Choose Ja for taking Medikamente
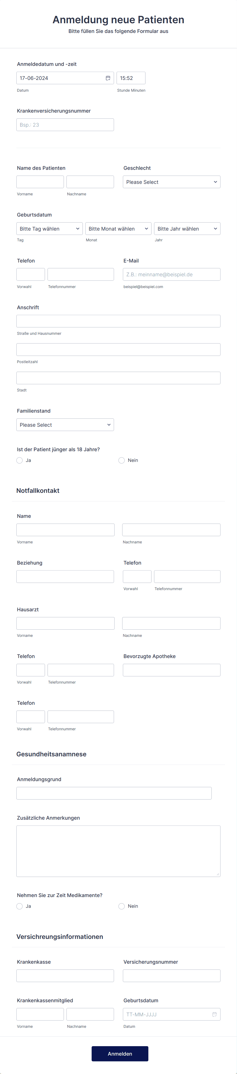This screenshot has height=1074, width=237. tap(20, 906)
